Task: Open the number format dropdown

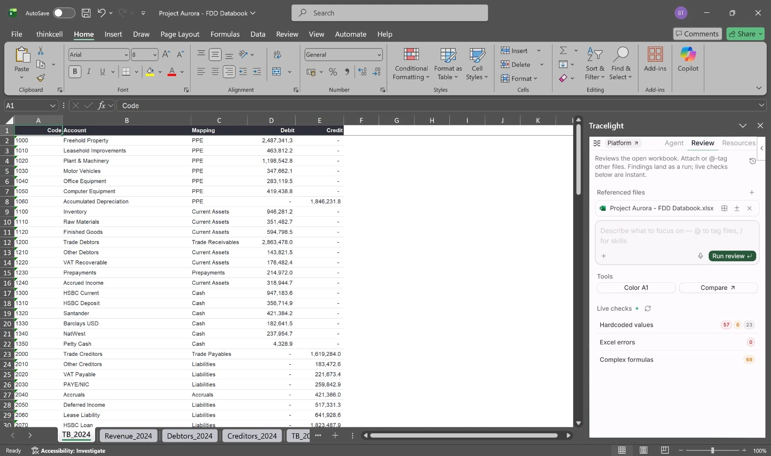Action: pyautogui.click(x=379, y=55)
